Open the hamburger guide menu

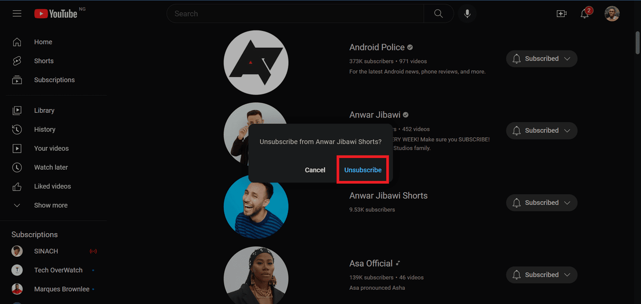[x=17, y=14]
